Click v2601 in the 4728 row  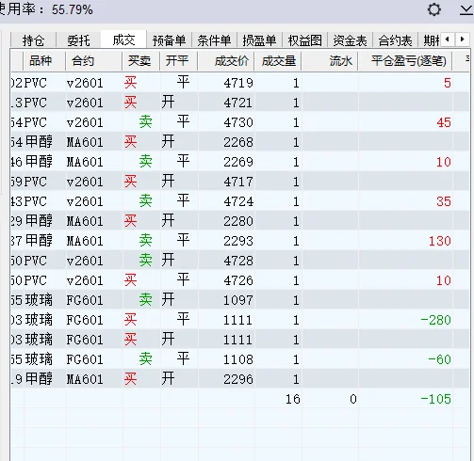85,262
